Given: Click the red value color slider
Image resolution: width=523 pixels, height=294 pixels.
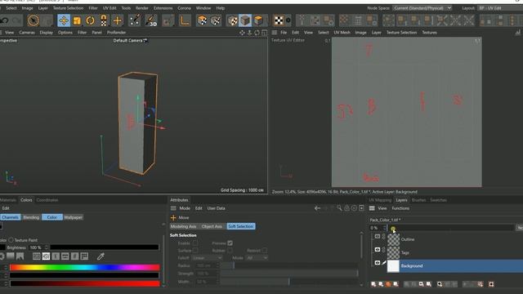Looking at the screenshot, I should click(85, 283).
